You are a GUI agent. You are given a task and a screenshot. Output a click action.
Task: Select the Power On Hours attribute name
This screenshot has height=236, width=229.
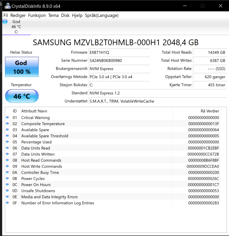(x=36, y=185)
